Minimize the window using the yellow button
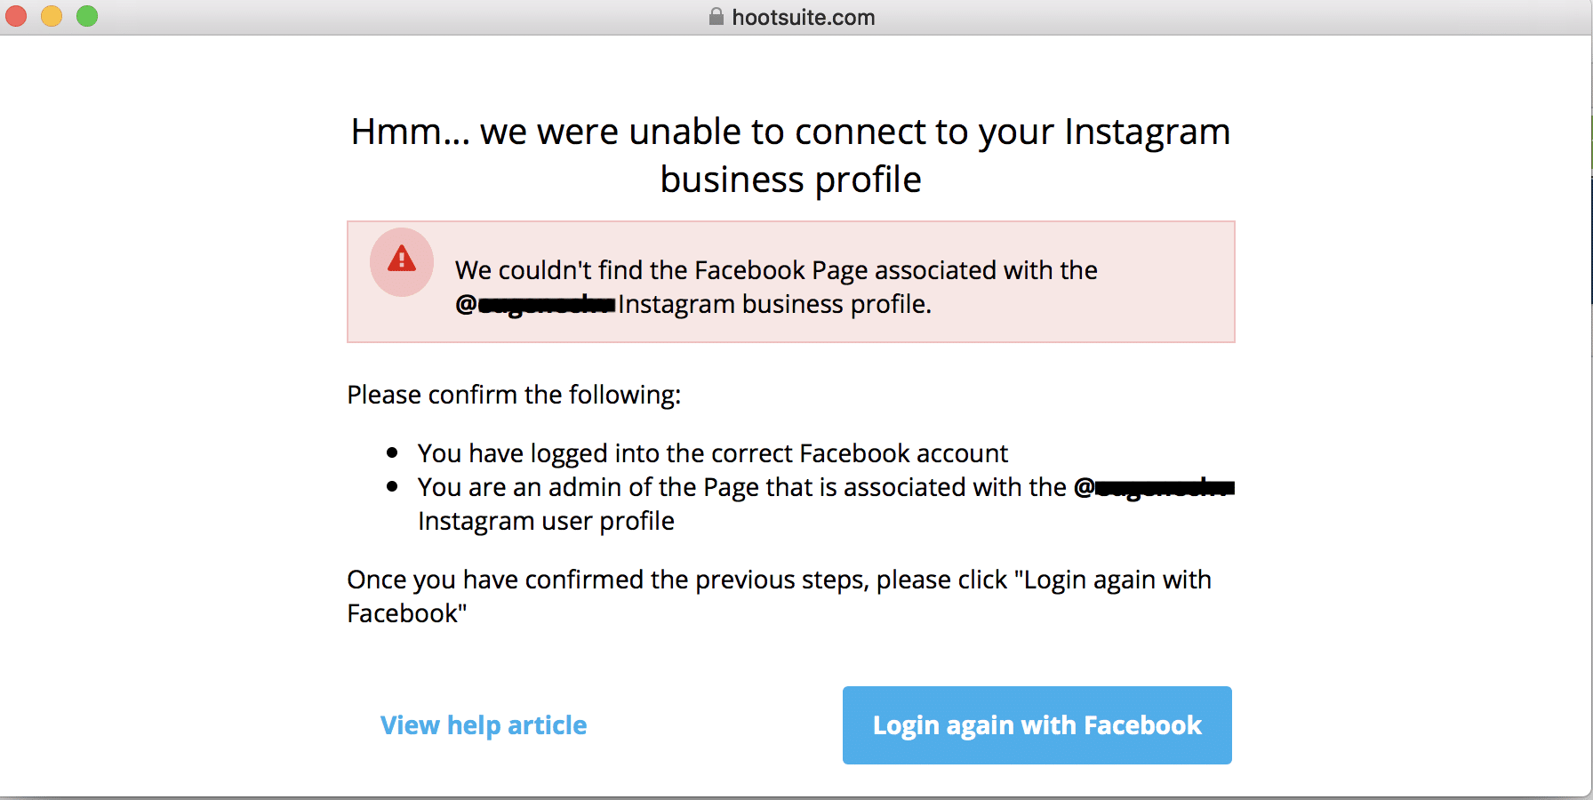Viewport: 1593px width, 800px height. pyautogui.click(x=52, y=16)
